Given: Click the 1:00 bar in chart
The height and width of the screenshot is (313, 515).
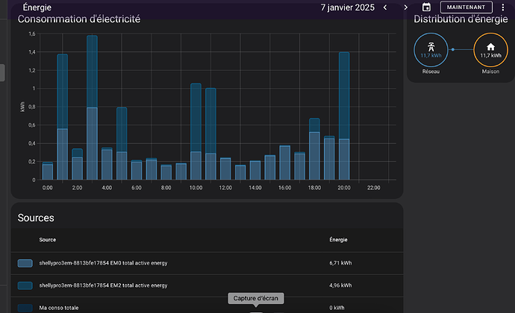Looking at the screenshot, I should [x=63, y=117].
